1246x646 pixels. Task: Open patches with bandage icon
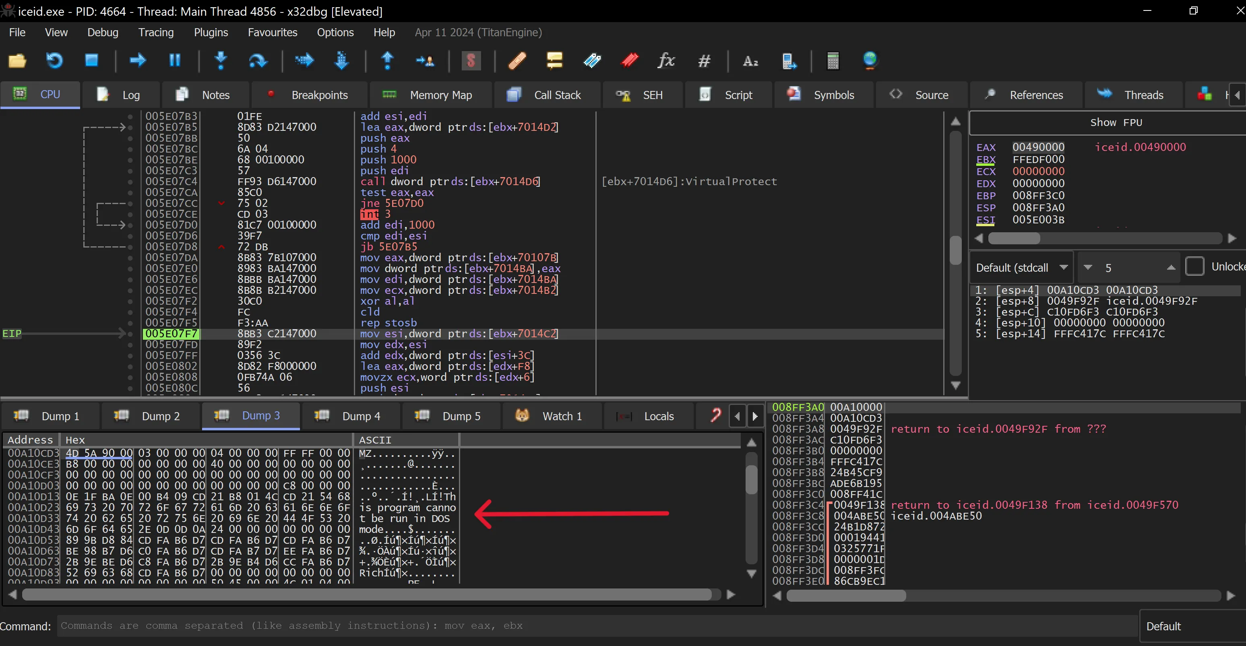pyautogui.click(x=517, y=61)
